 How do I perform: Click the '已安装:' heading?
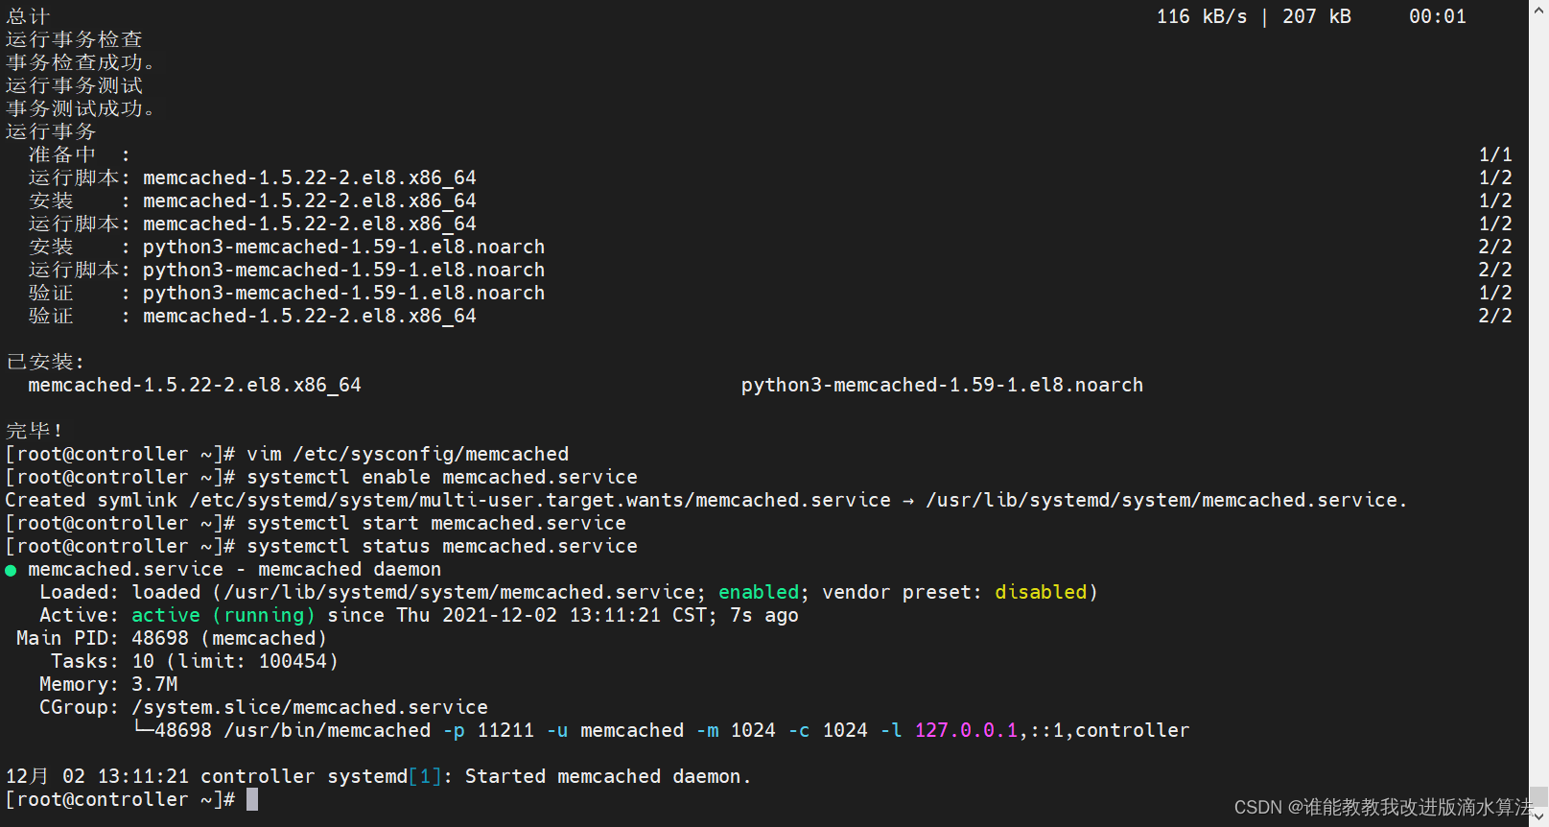point(45,362)
